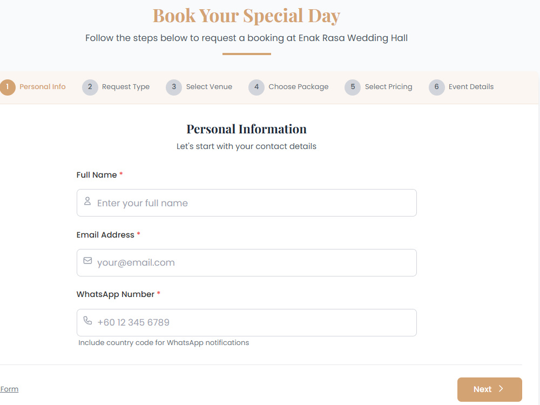Click the step 4 circle icon
The height and width of the screenshot is (405, 540).
point(256,87)
